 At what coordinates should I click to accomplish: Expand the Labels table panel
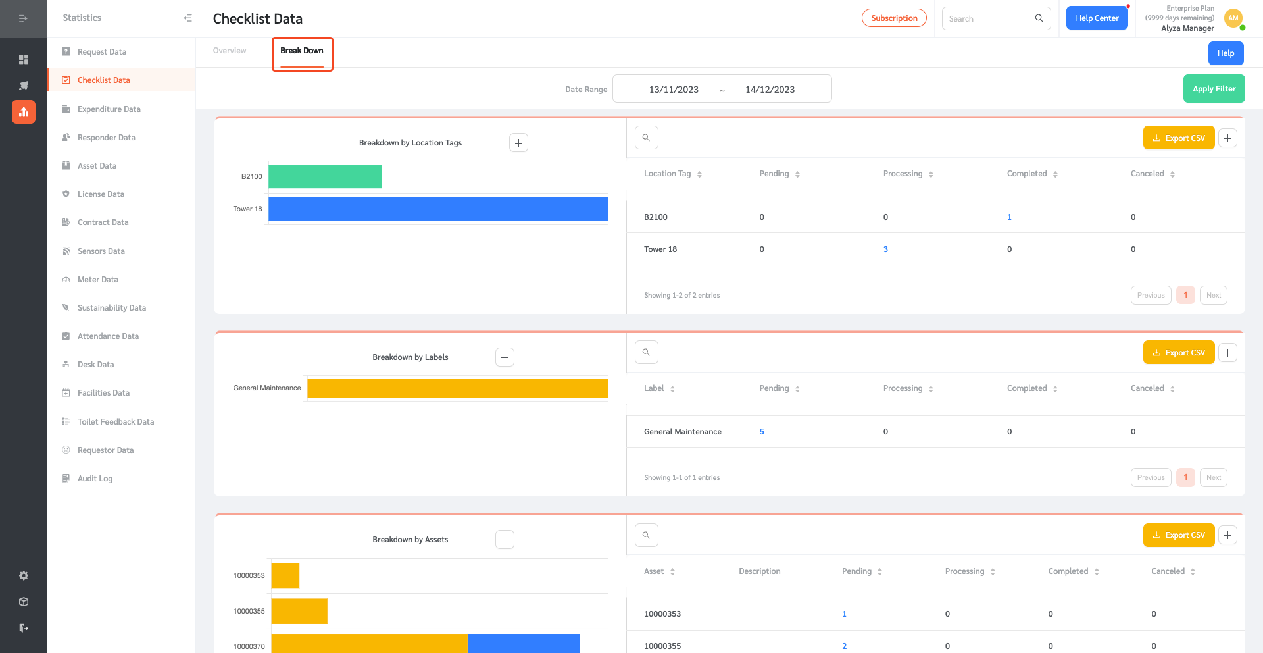pos(1228,353)
